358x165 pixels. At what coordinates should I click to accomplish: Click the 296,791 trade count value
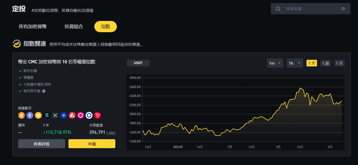(x=97, y=132)
